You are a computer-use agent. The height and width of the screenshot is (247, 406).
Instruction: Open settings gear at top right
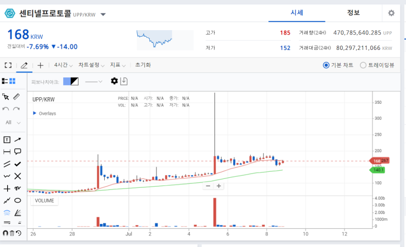click(x=391, y=13)
